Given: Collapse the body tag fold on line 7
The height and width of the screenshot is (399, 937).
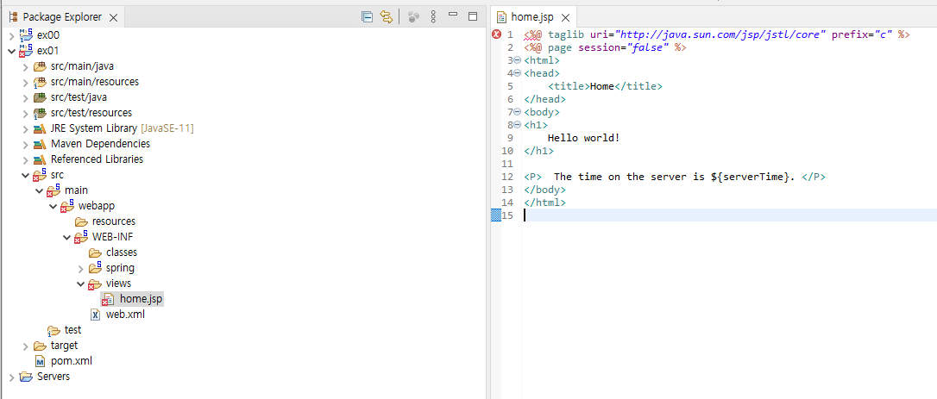Looking at the screenshot, I should click(x=518, y=112).
